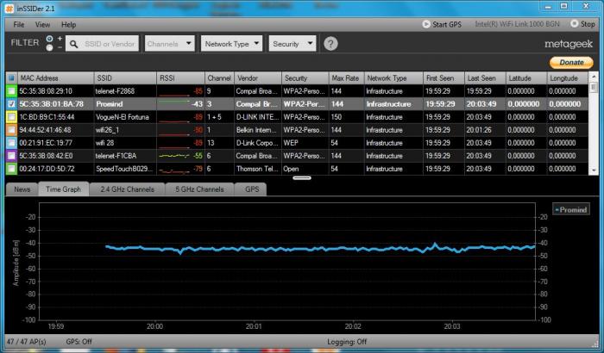Viewport: 604px width, 353px height.
Task: Check the VogueN-El Fortuna network checkbox
Action: pyautogui.click(x=11, y=117)
